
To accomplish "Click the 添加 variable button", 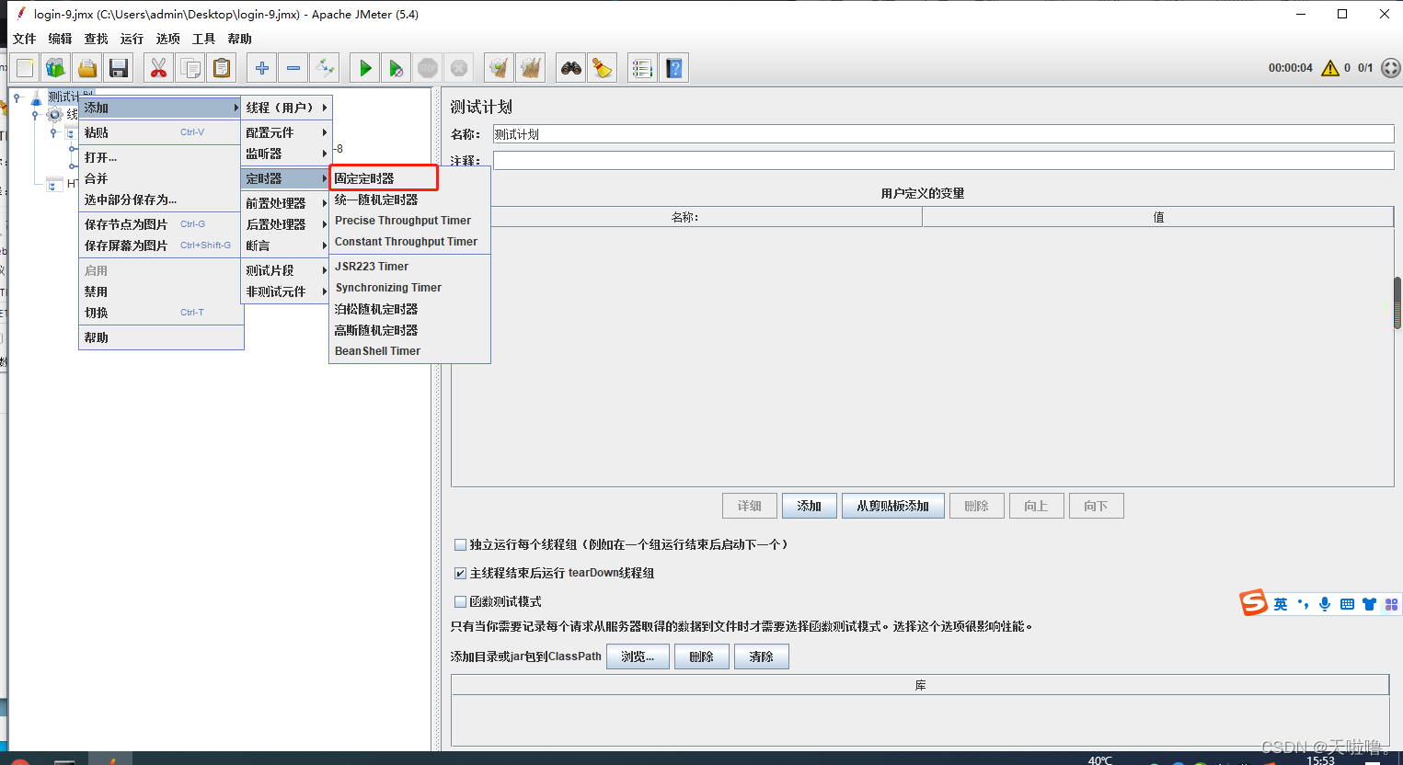I will point(810,506).
